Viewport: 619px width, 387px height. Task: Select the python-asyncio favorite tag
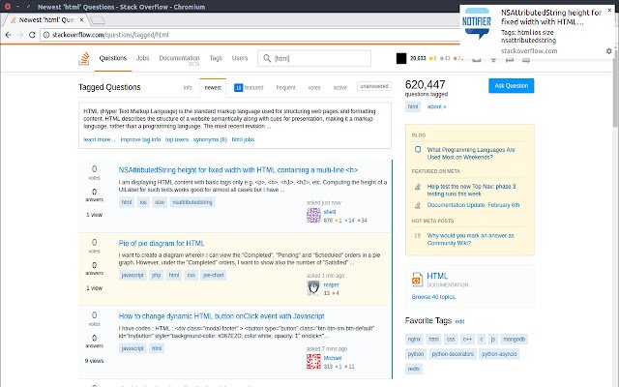pos(499,354)
